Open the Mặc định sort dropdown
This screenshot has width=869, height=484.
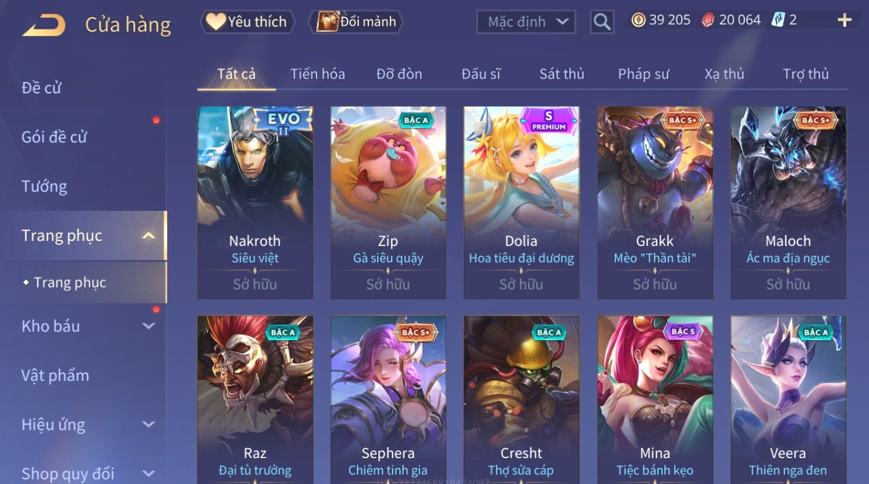tap(526, 22)
